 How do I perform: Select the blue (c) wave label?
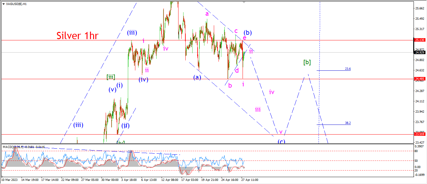tap(281, 141)
